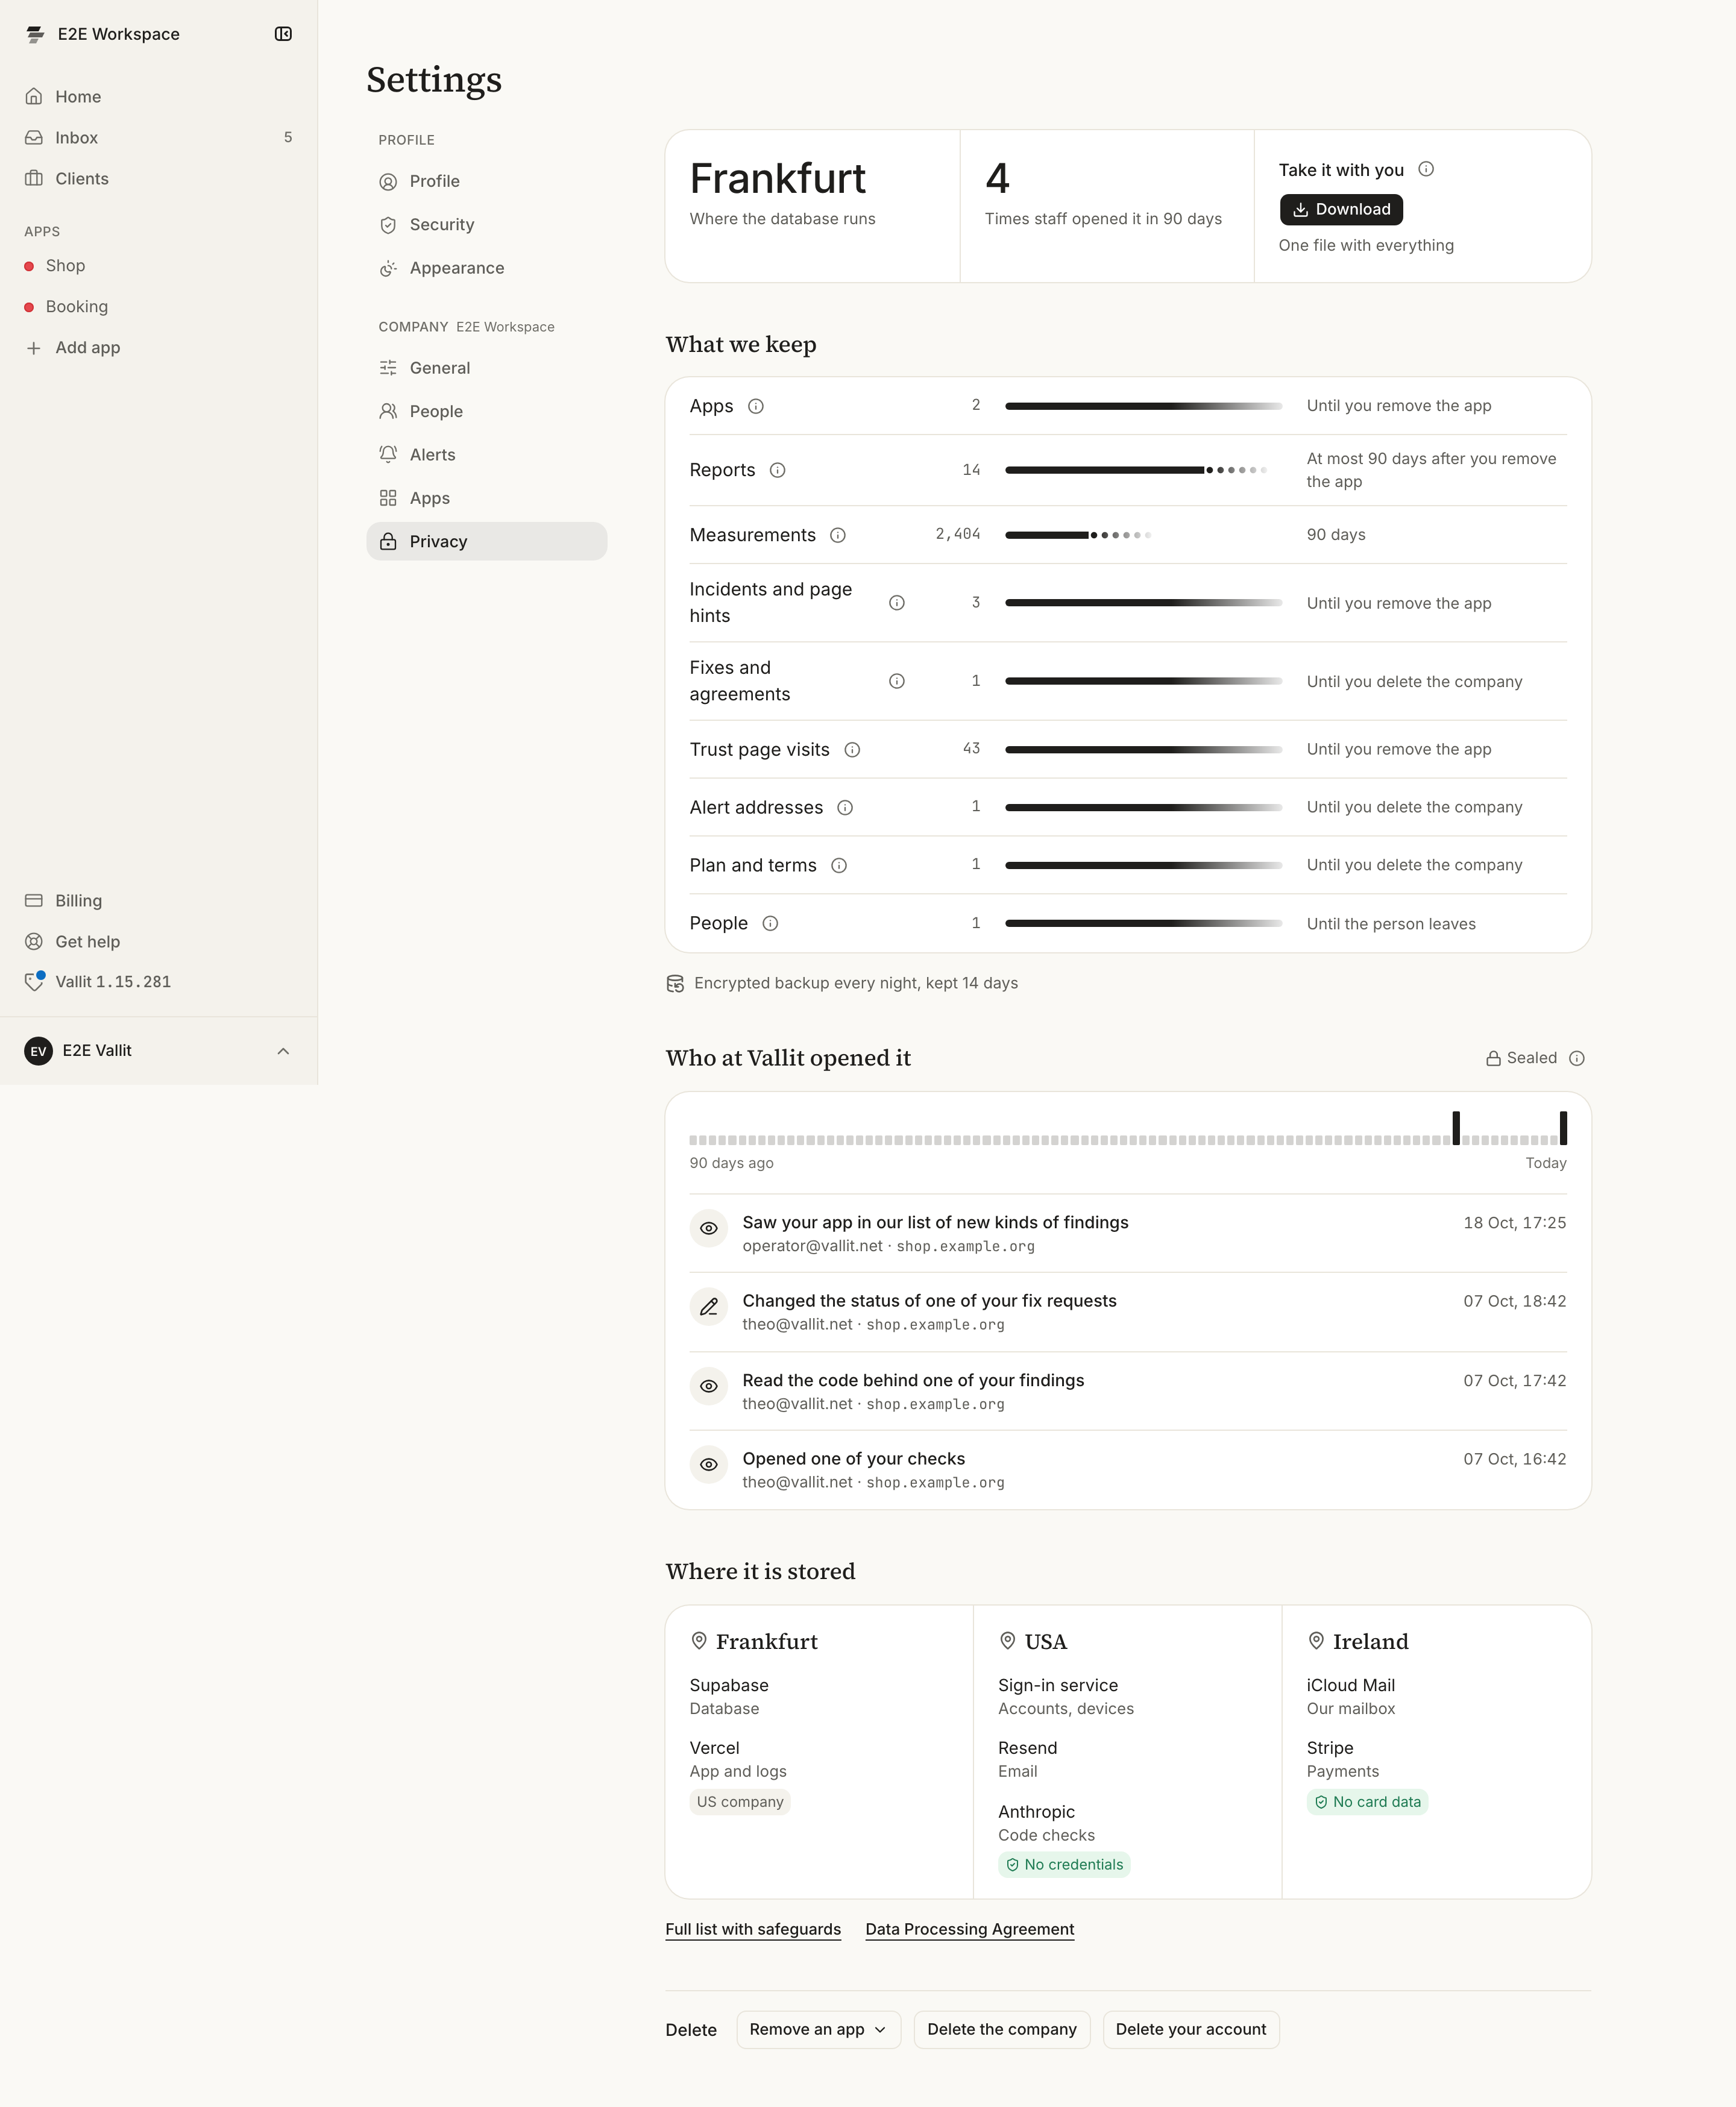Click Delete your account button

[1190, 2029]
